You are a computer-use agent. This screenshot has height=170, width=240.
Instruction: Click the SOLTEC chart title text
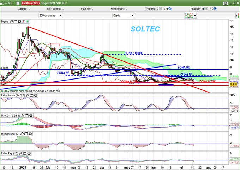click(145, 29)
